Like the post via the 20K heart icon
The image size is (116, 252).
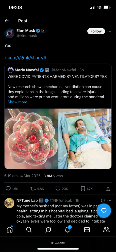58,189
